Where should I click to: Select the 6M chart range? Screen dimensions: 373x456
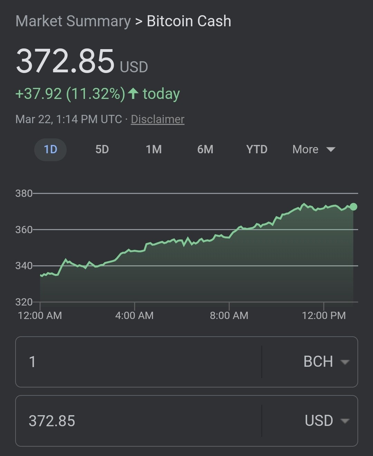coord(205,149)
